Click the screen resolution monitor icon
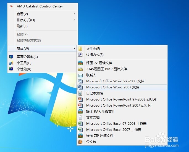This screenshot has width=189, height=152. pos(11,57)
